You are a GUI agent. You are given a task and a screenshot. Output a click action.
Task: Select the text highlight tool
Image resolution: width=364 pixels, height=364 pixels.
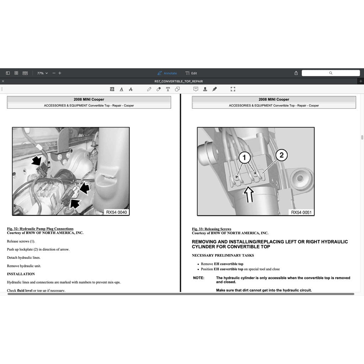pyautogui.click(x=112, y=89)
